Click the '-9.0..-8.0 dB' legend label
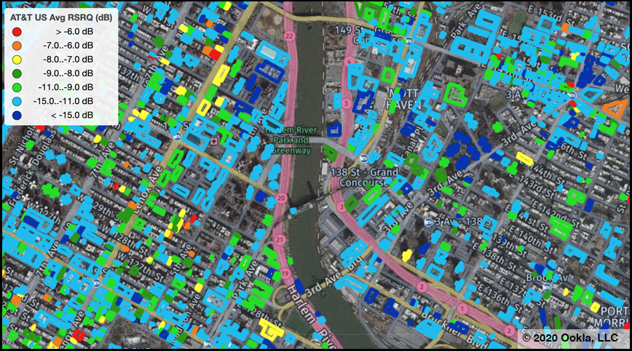The image size is (632, 351). [x=68, y=73]
